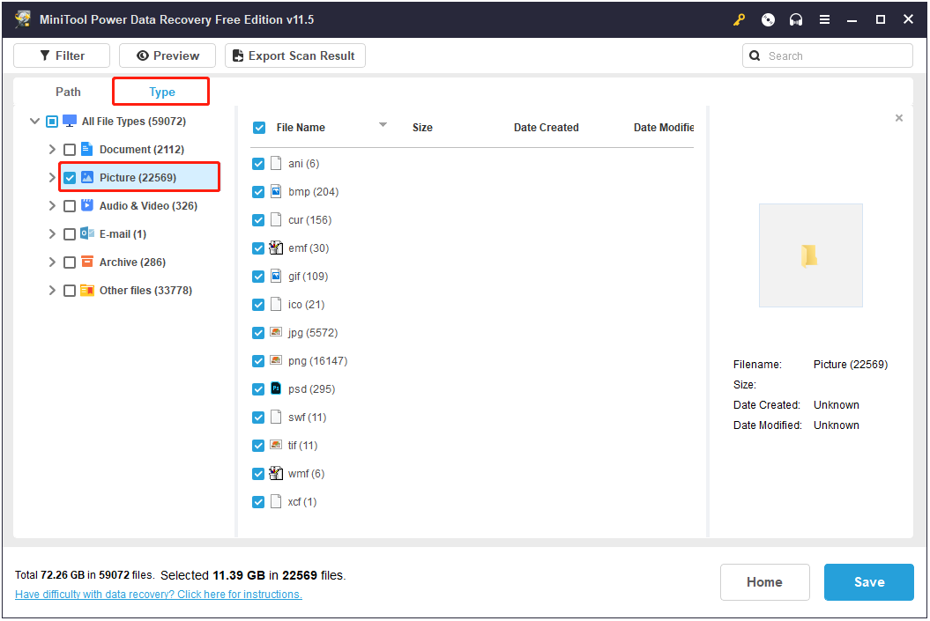Expand the Document node
930x621 pixels.
pyautogui.click(x=52, y=150)
